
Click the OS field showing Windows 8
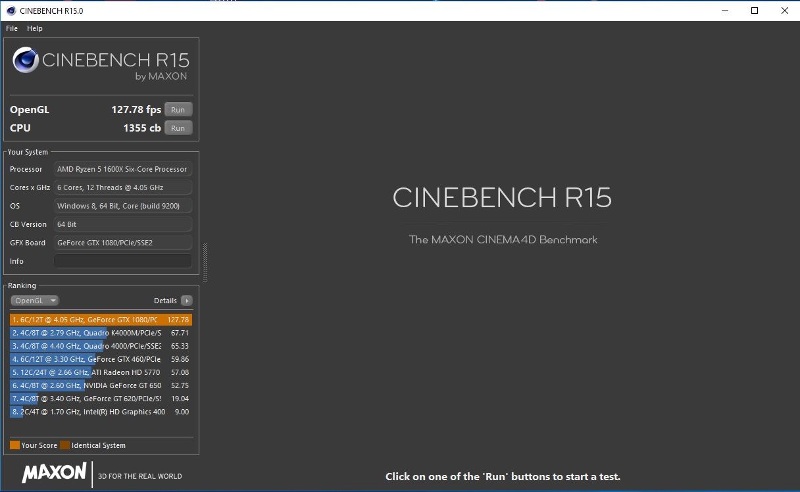tap(123, 206)
